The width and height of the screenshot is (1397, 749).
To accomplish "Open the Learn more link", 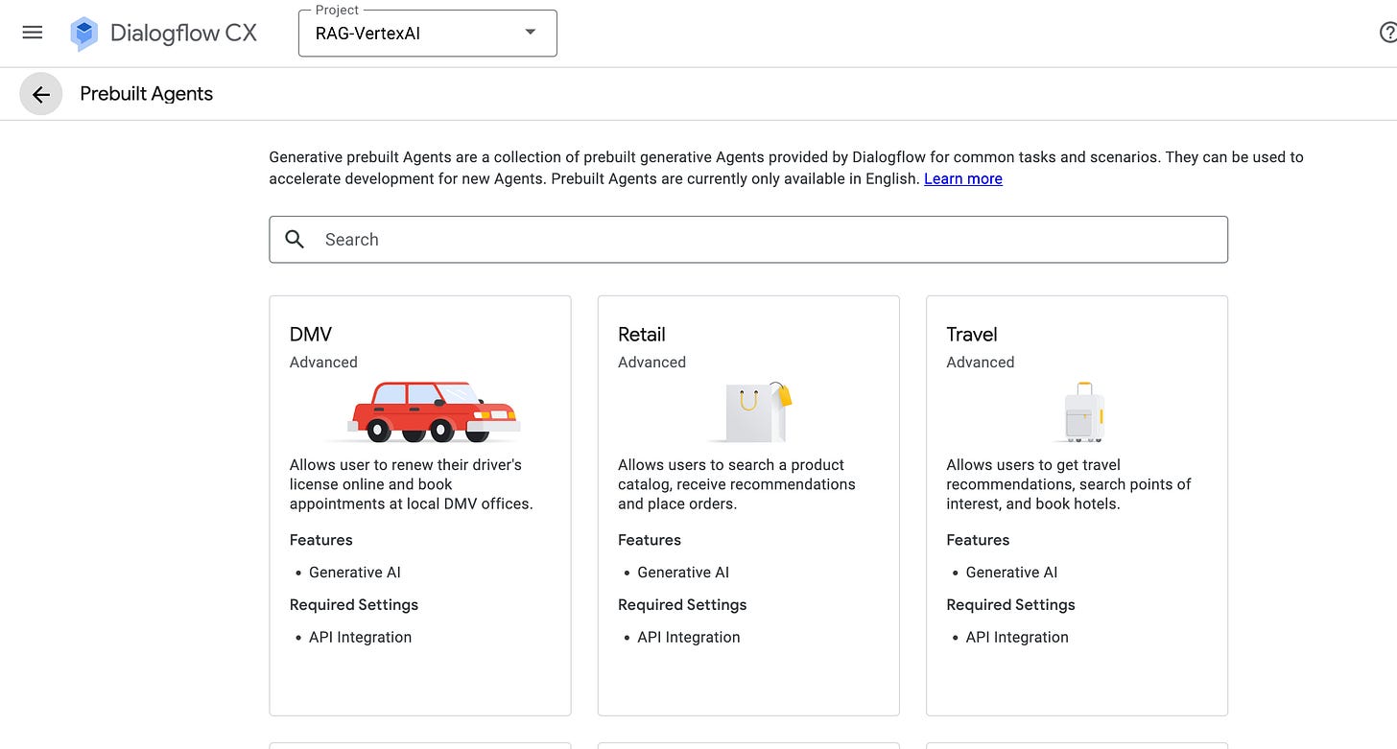I will pos(963,178).
